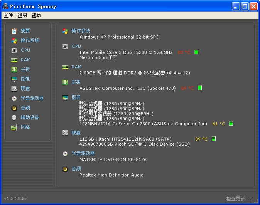Click the Ricoh SD/MMC Disk Device line
Image resolution: width=260 pixels, height=205 pixels.
point(135,144)
